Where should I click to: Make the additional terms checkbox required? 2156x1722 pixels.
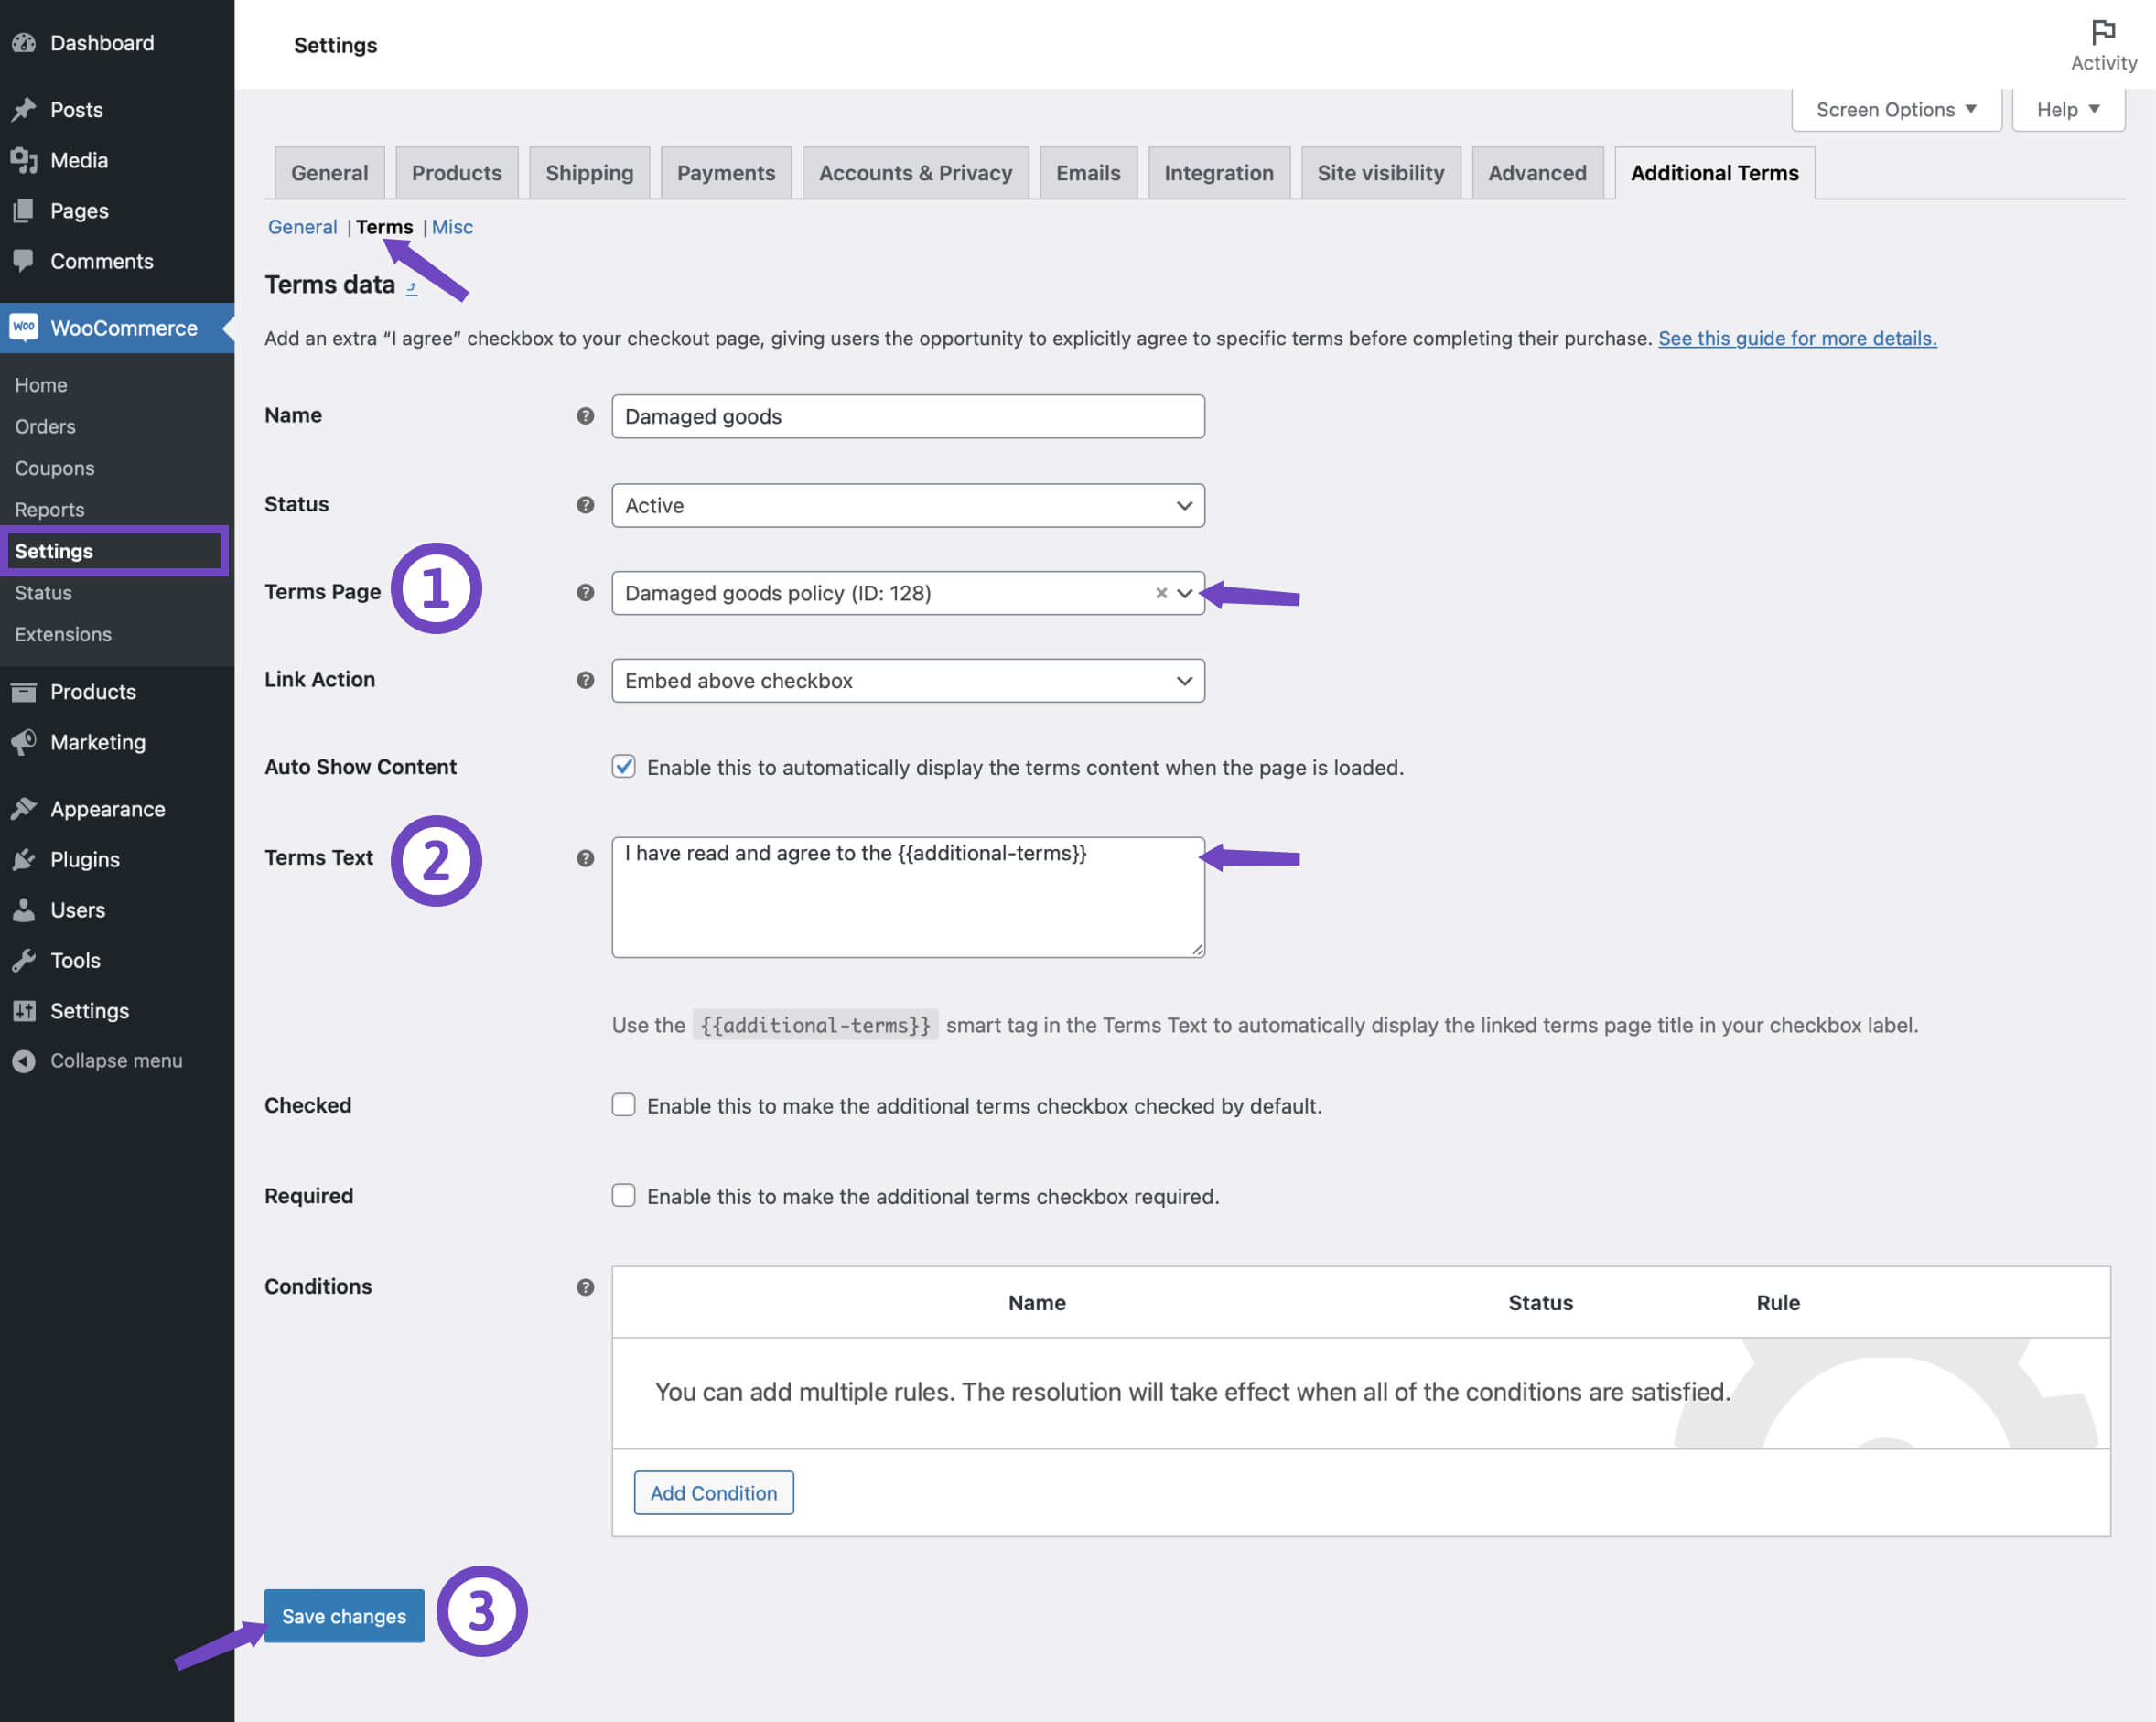tap(622, 1195)
